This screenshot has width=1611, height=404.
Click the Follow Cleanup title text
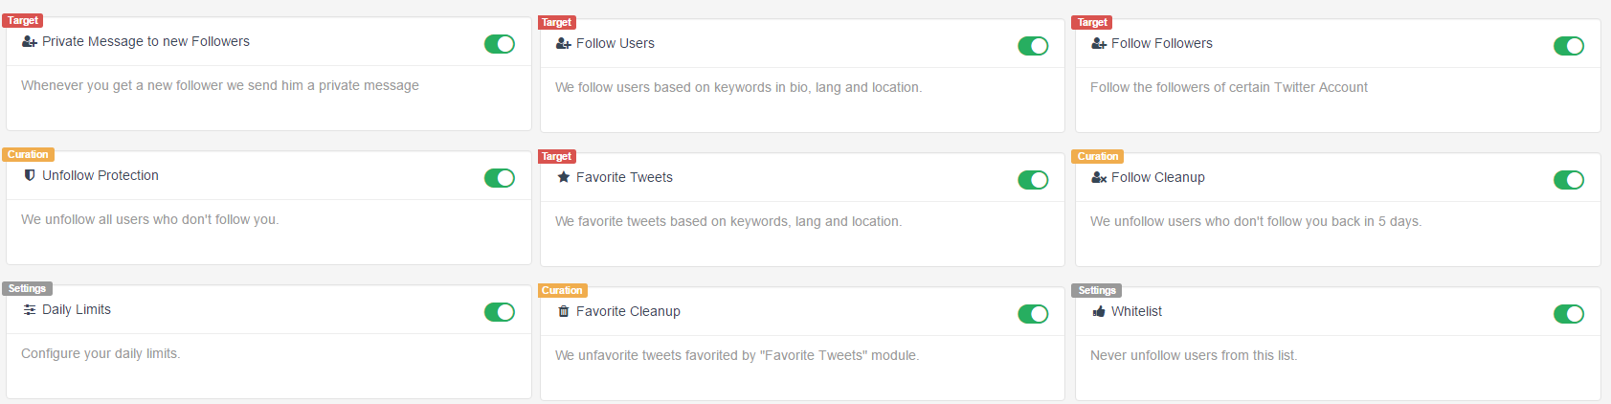pyautogui.click(x=1157, y=178)
